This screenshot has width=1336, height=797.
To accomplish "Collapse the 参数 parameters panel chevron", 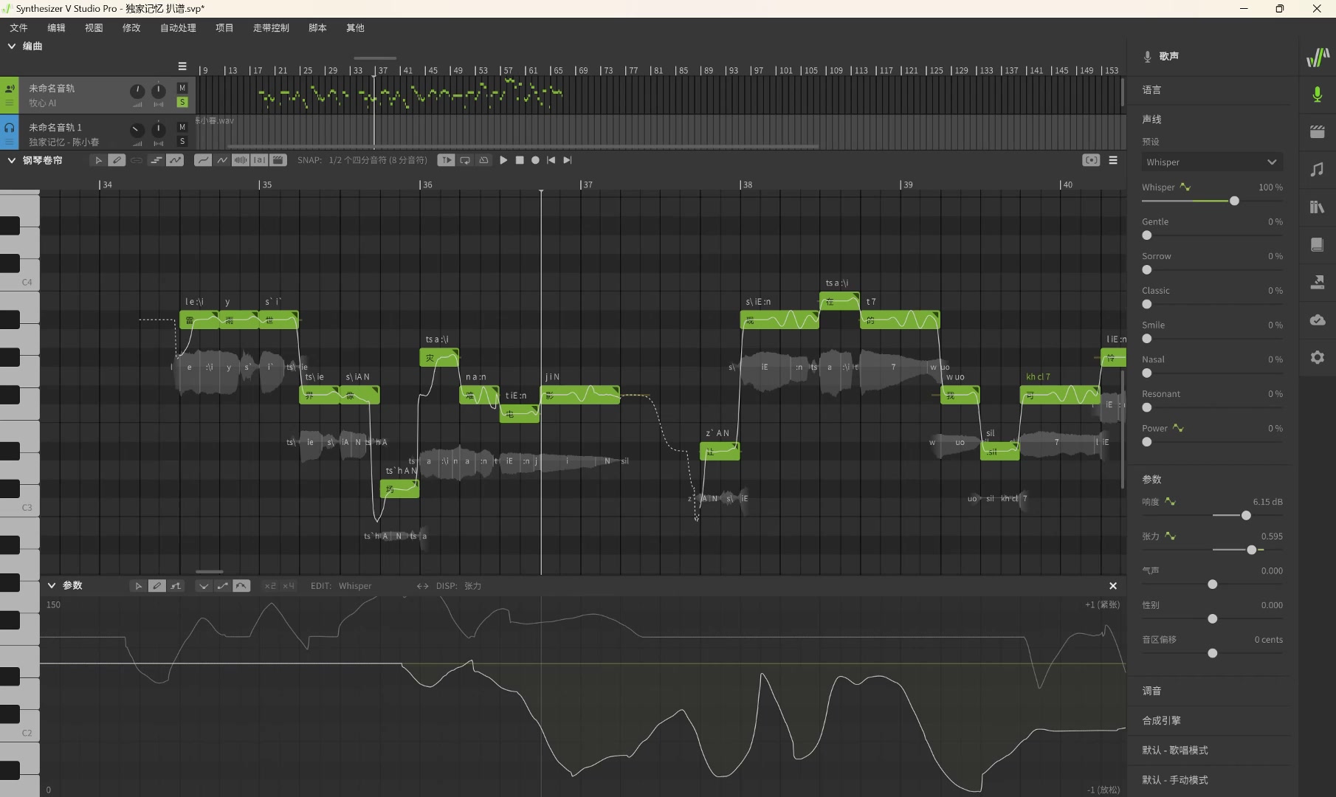I will [52, 586].
